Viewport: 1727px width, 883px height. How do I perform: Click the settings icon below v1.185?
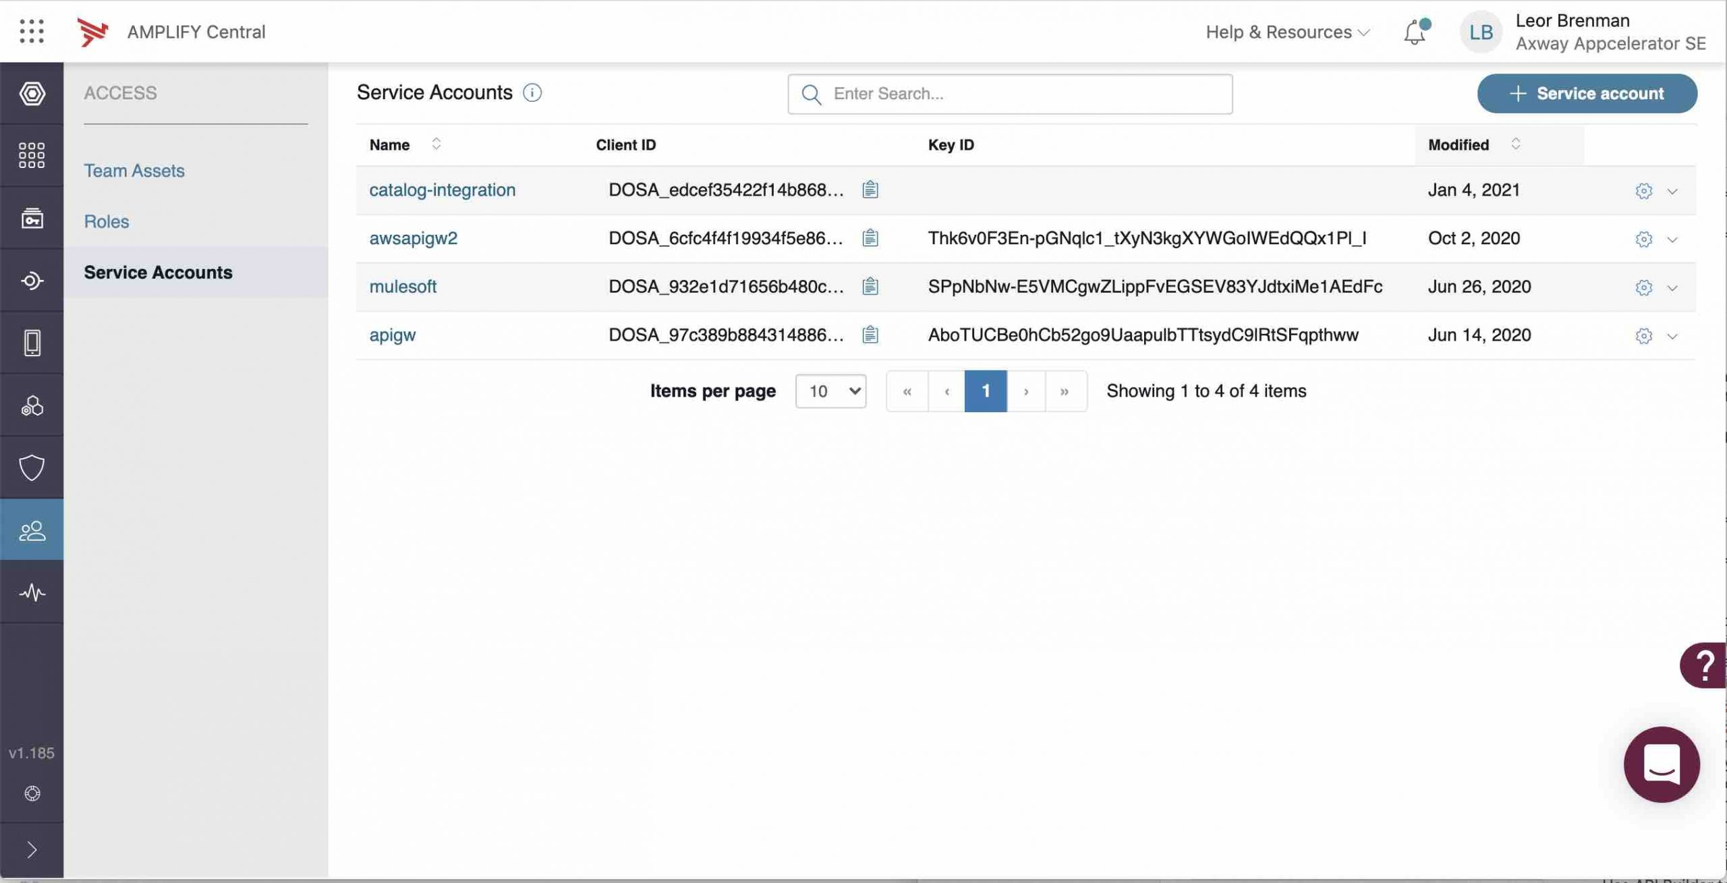[x=32, y=793]
